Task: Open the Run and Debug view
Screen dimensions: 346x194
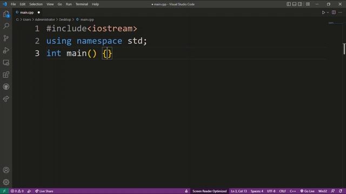Action: click(x=6, y=50)
